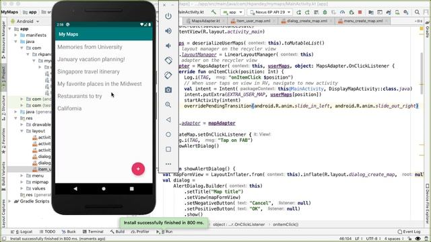The image size is (431, 242).
Task: Click emulator sidebar back triangle
Action: 168,120
